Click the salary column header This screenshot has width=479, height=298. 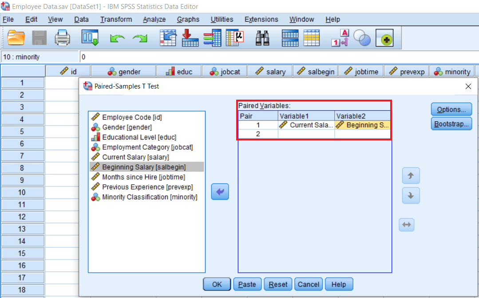pyautogui.click(x=270, y=72)
